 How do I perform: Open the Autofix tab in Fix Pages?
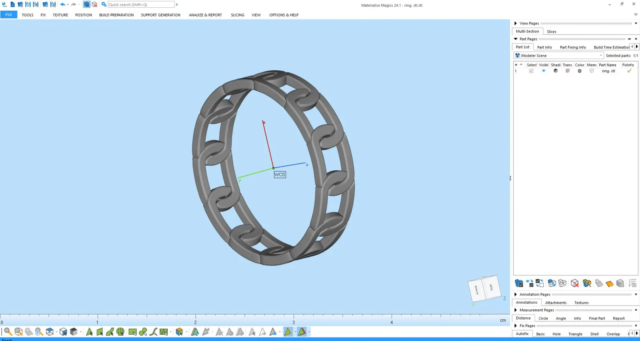click(522, 334)
